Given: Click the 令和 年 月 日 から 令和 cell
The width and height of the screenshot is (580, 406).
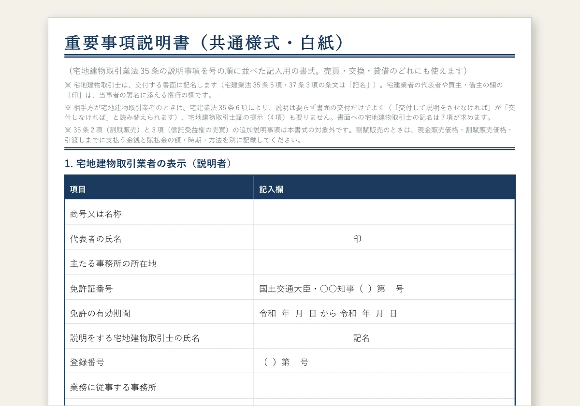Looking at the screenshot, I should click(384, 312).
